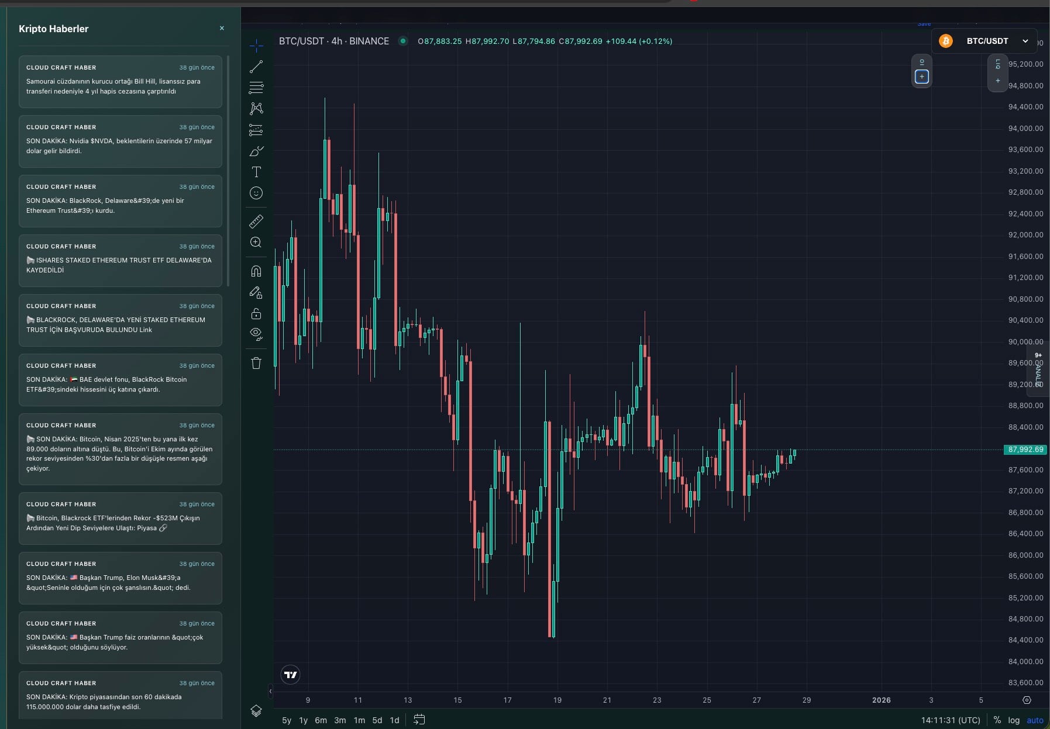Open BAE devlet fonu news card

click(121, 379)
